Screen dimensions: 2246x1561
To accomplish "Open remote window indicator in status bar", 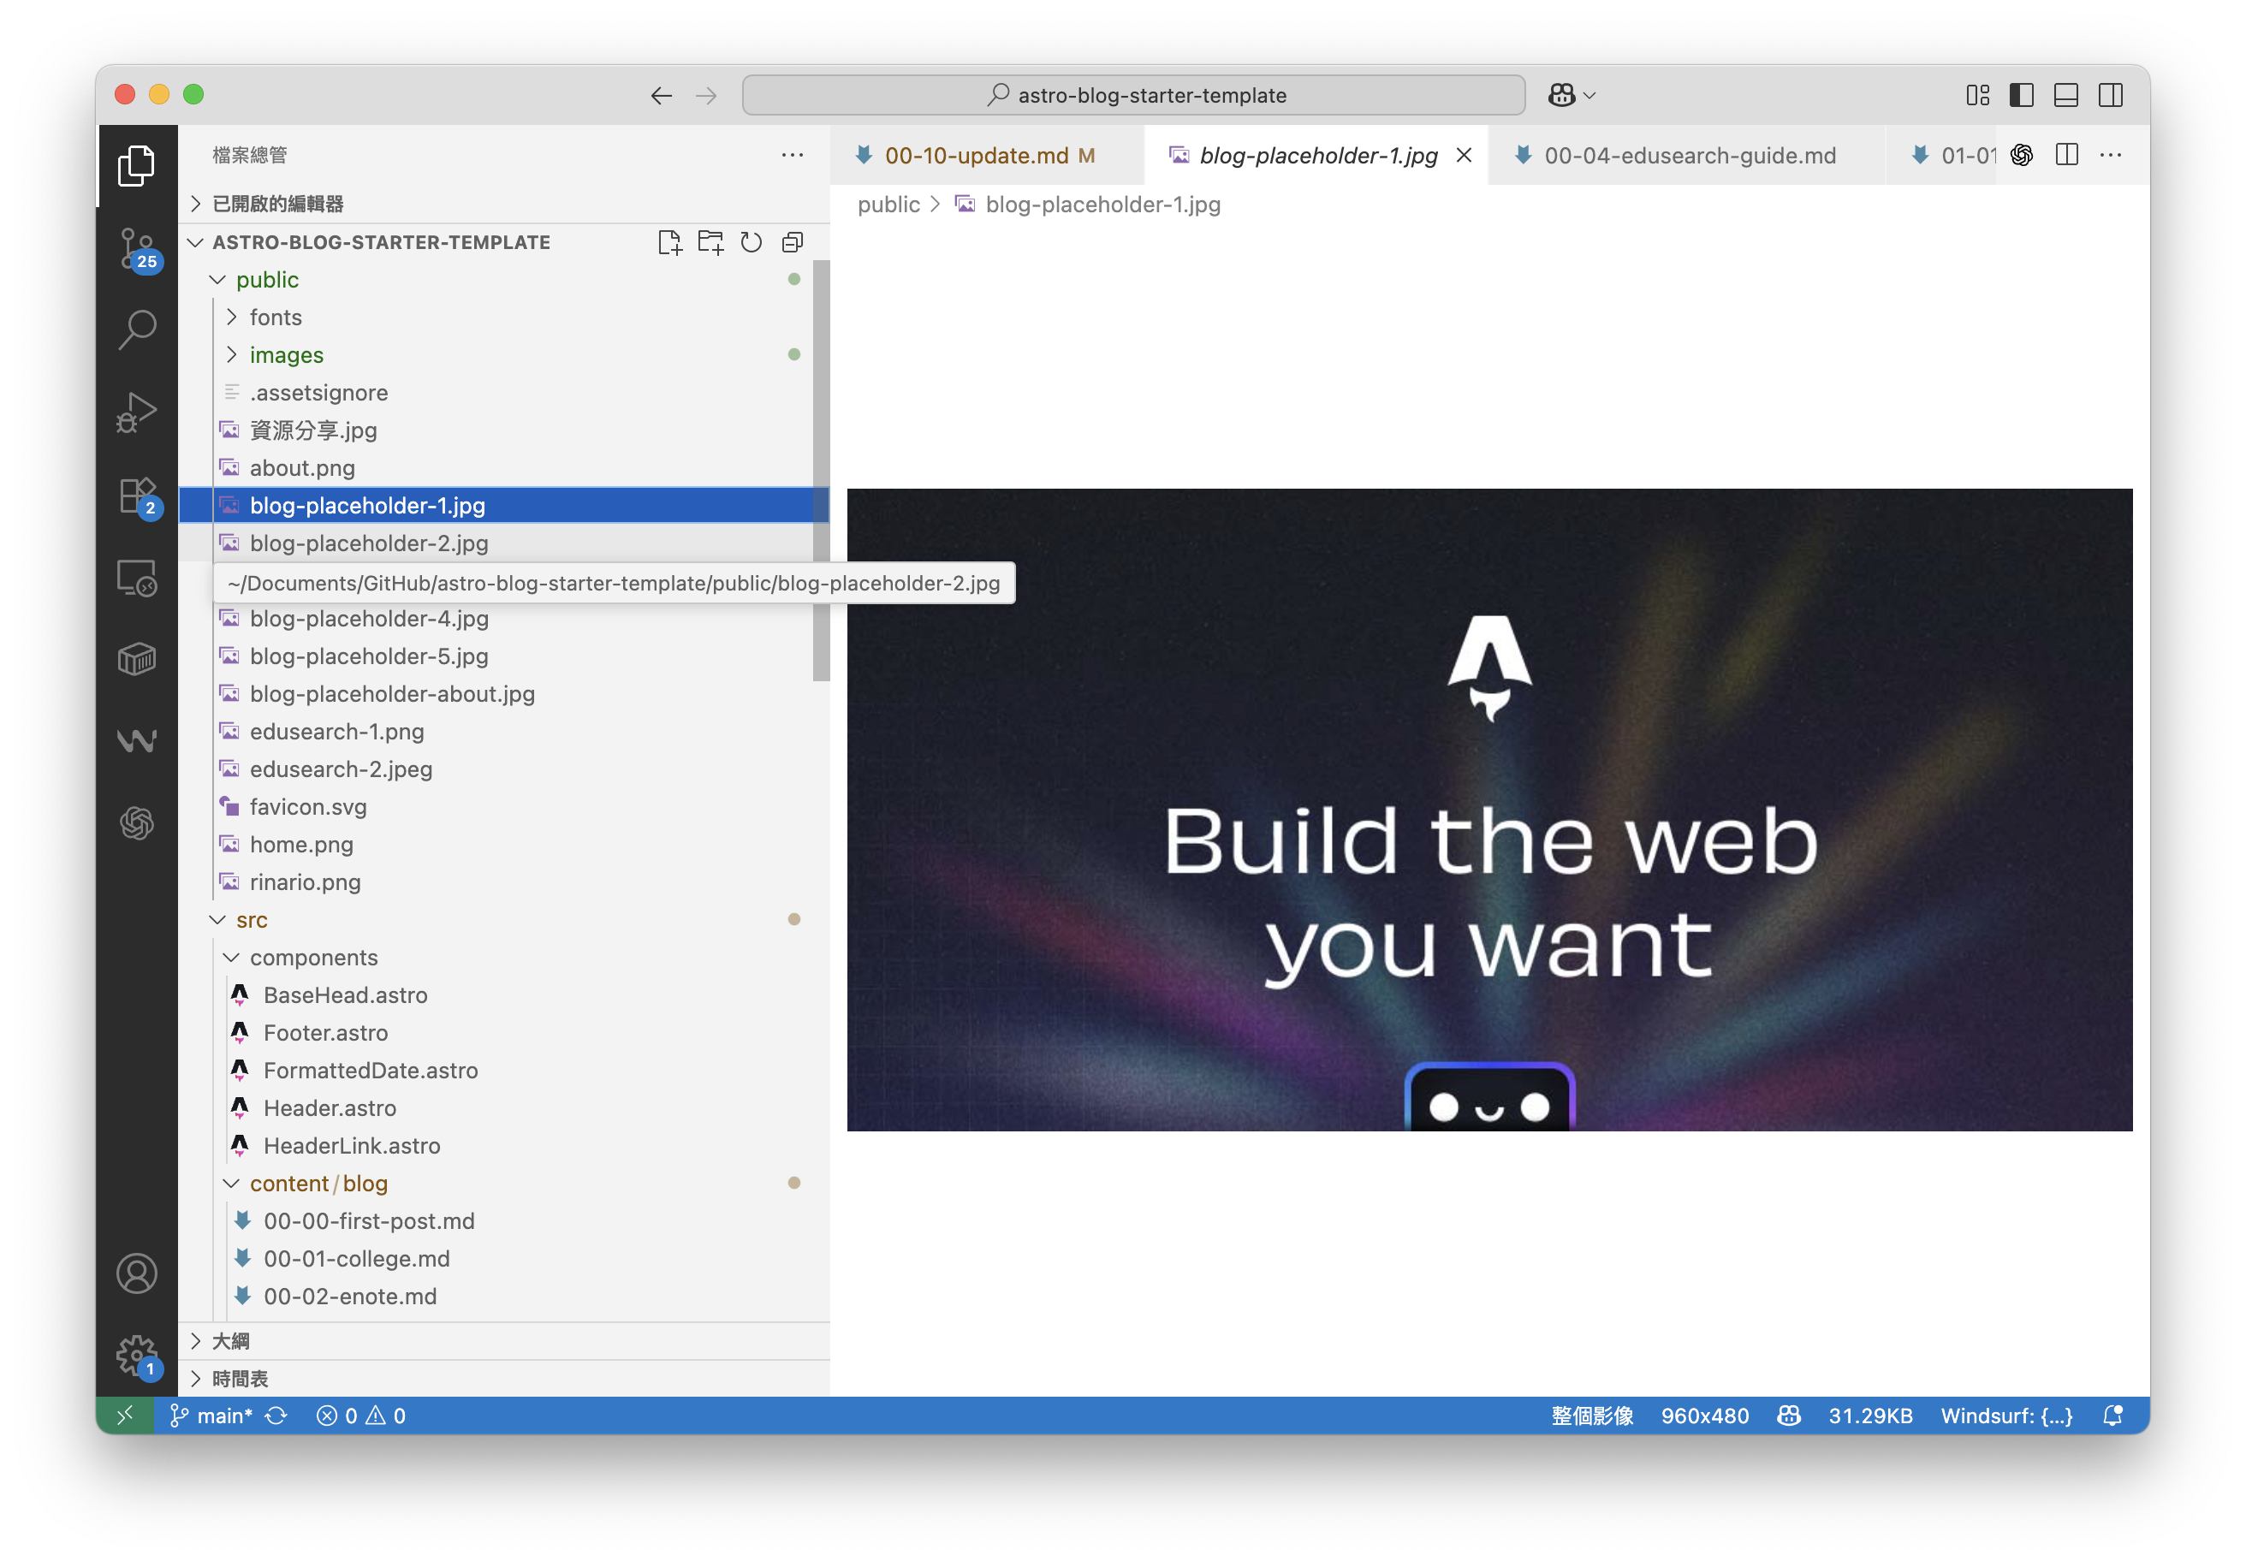I will click(x=124, y=1416).
